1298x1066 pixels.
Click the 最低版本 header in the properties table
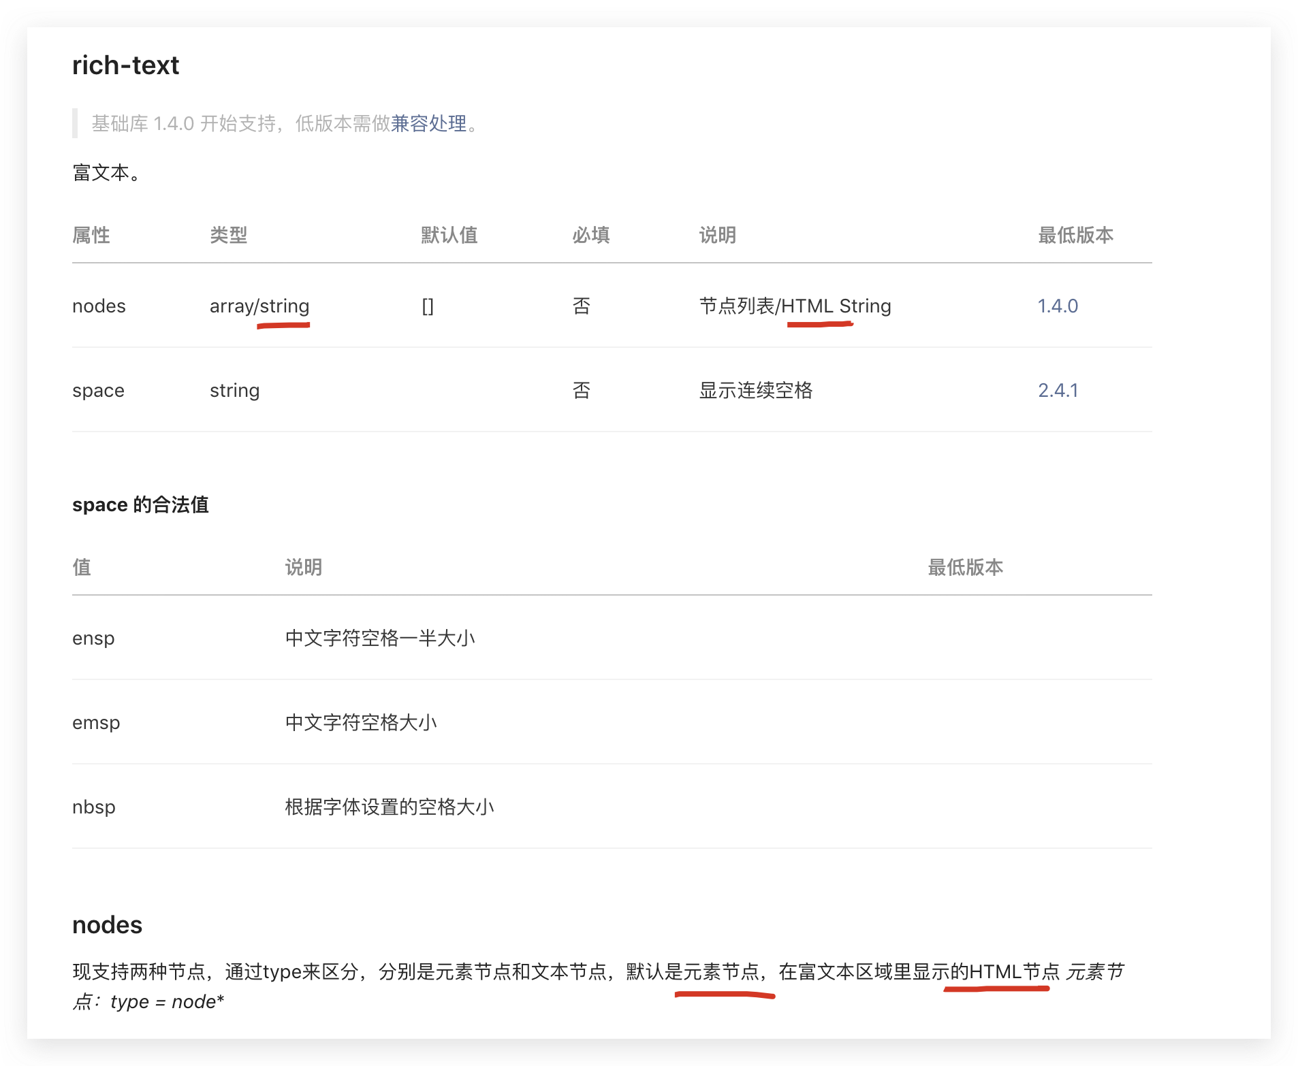click(1075, 236)
